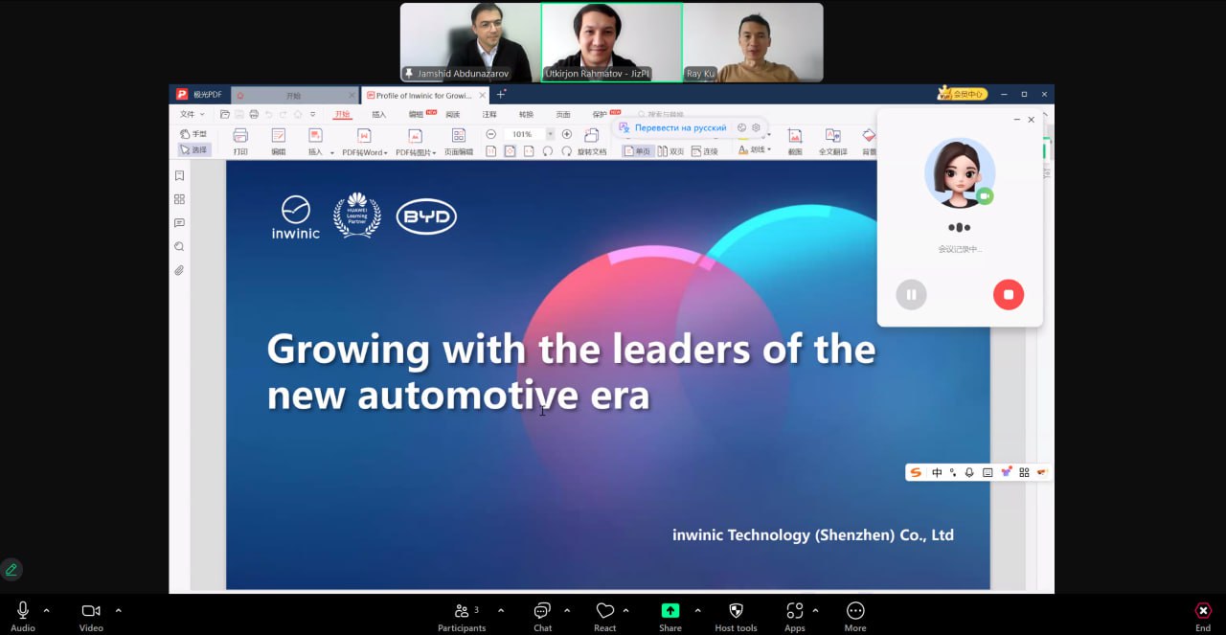Viewport: 1226px width, 635px height.
Task: Open the attachments paperclip sidebar icon
Action: 179,271
